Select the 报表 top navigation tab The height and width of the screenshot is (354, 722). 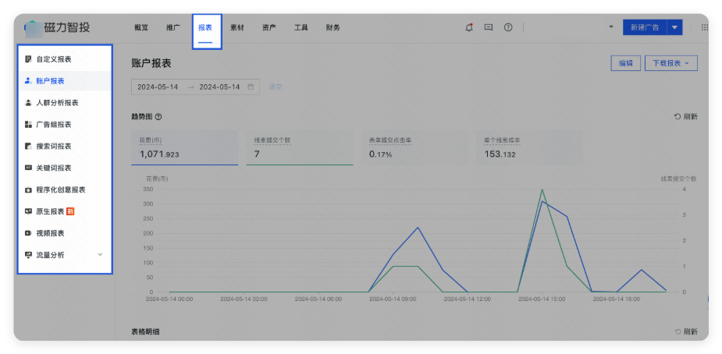(205, 27)
